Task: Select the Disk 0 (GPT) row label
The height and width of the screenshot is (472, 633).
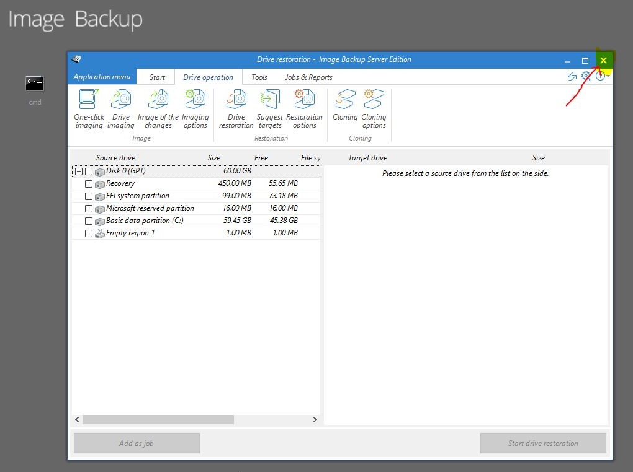Action: click(125, 171)
